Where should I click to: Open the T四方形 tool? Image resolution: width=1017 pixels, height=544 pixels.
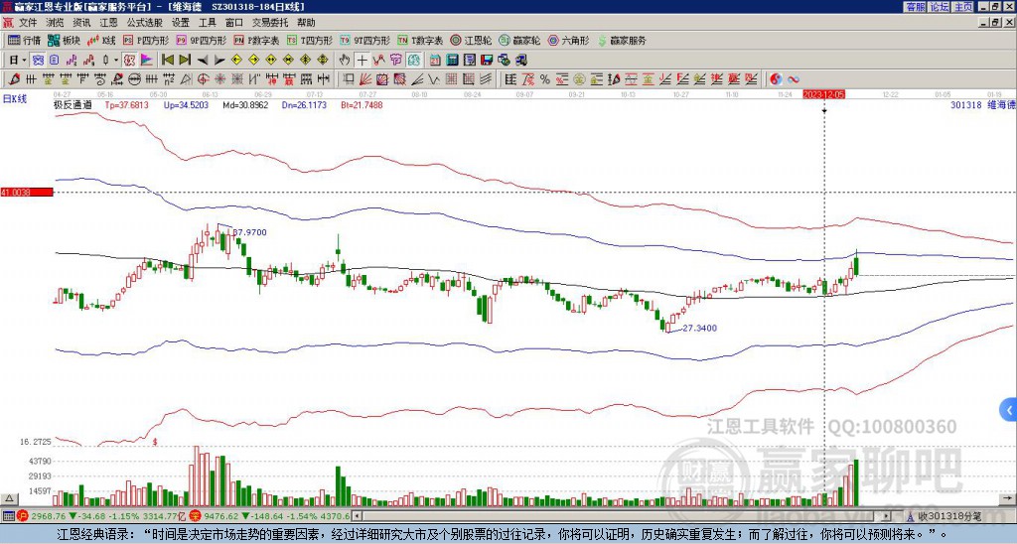(310, 40)
